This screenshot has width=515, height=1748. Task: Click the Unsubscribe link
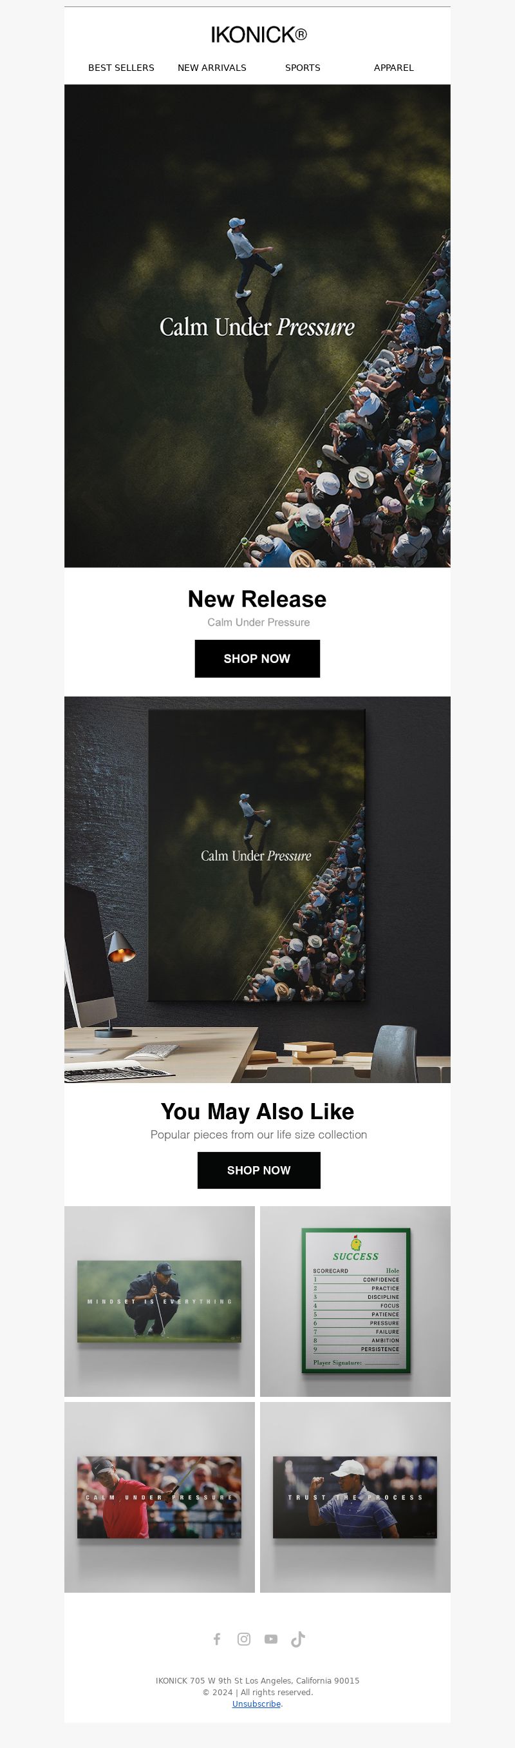point(256,1704)
